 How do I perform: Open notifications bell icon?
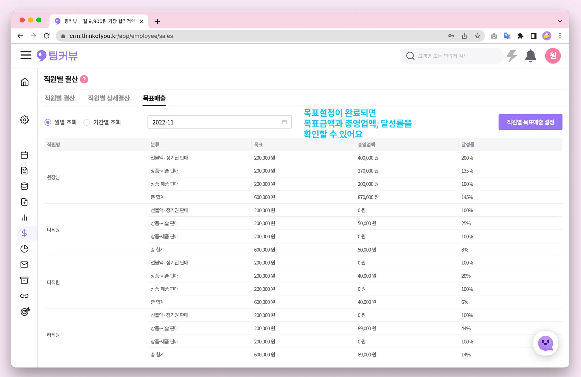pyautogui.click(x=530, y=56)
